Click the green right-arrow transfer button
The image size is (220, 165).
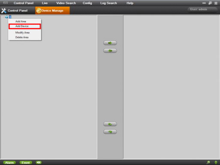(x=110, y=43)
